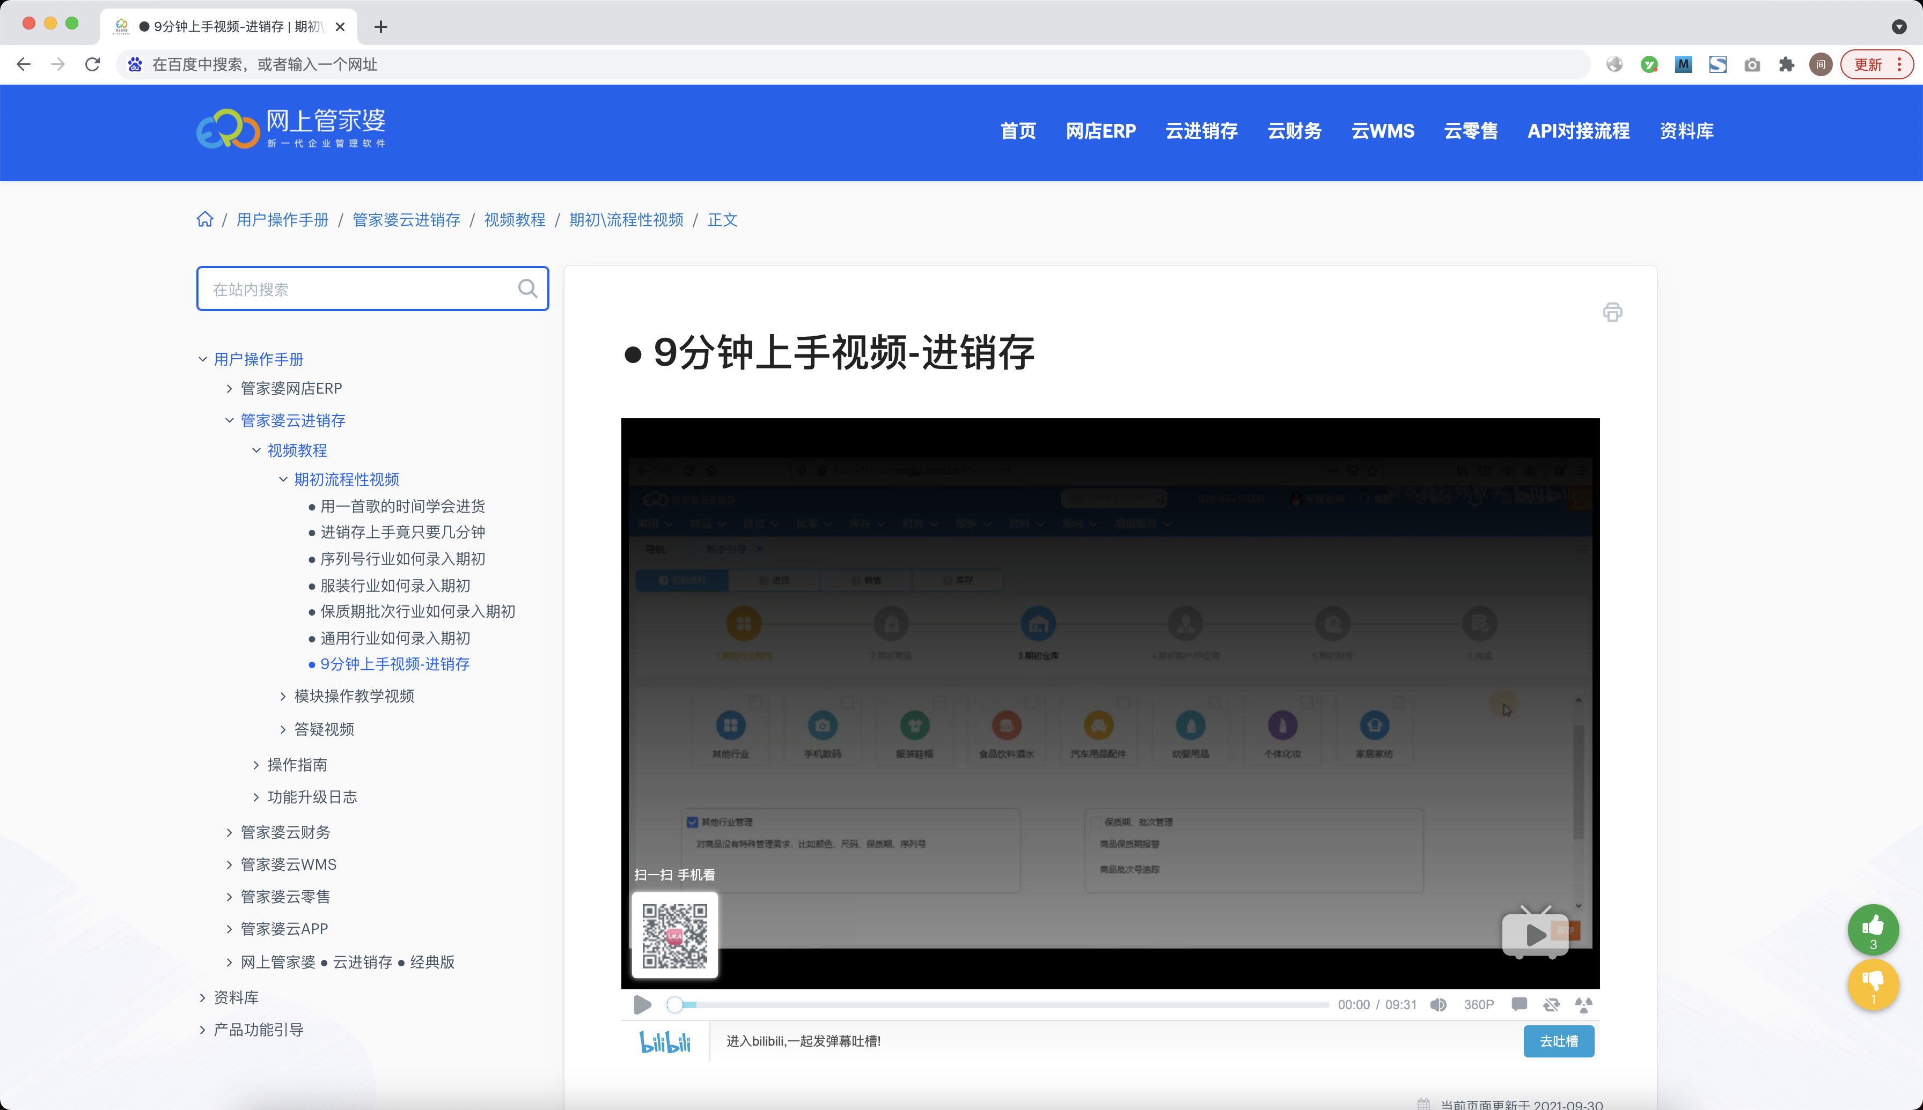Click 视频教程 breadcrumb link

pos(514,219)
